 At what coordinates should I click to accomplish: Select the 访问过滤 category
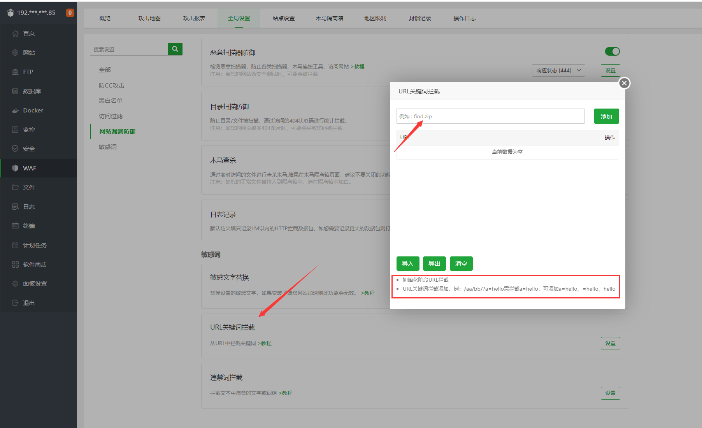point(111,116)
